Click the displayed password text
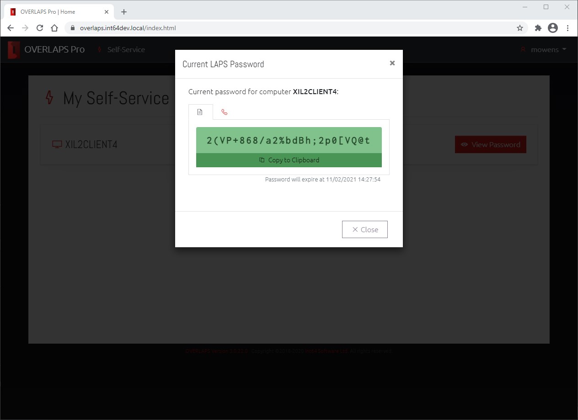Viewport: 578px width, 420px height. [x=289, y=140]
